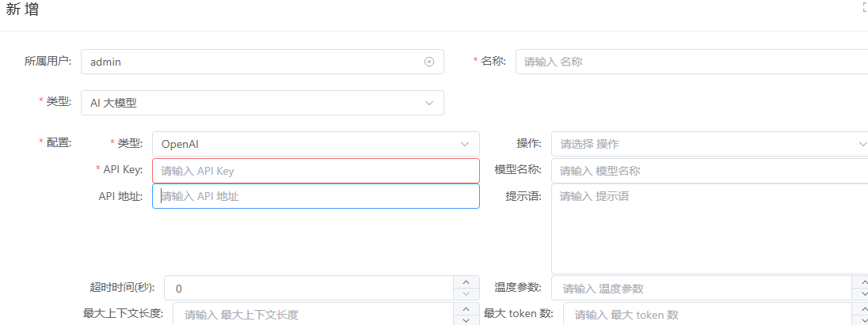This screenshot has height=325, width=868.
Task: Click the 模型名称 input field
Action: click(709, 171)
